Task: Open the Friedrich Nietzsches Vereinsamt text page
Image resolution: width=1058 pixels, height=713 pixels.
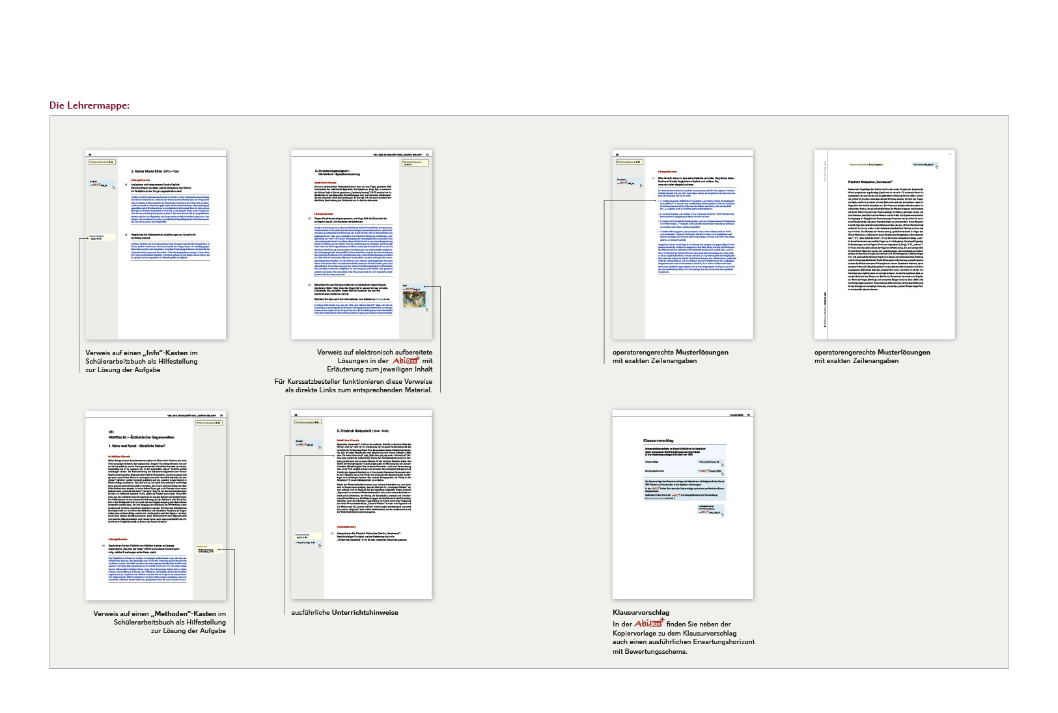Action: (x=884, y=245)
